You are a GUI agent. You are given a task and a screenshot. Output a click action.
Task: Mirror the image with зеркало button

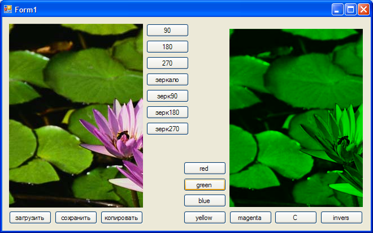pyautogui.click(x=167, y=80)
